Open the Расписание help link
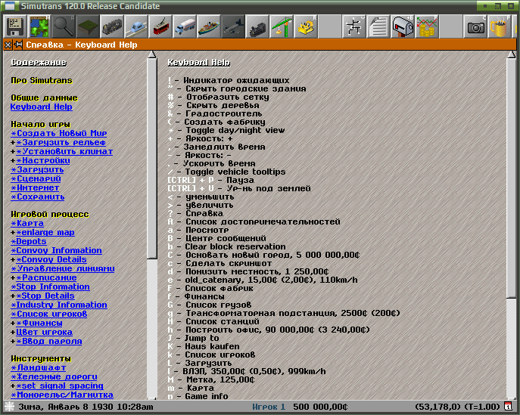This screenshot has width=520, height=415. [46, 278]
